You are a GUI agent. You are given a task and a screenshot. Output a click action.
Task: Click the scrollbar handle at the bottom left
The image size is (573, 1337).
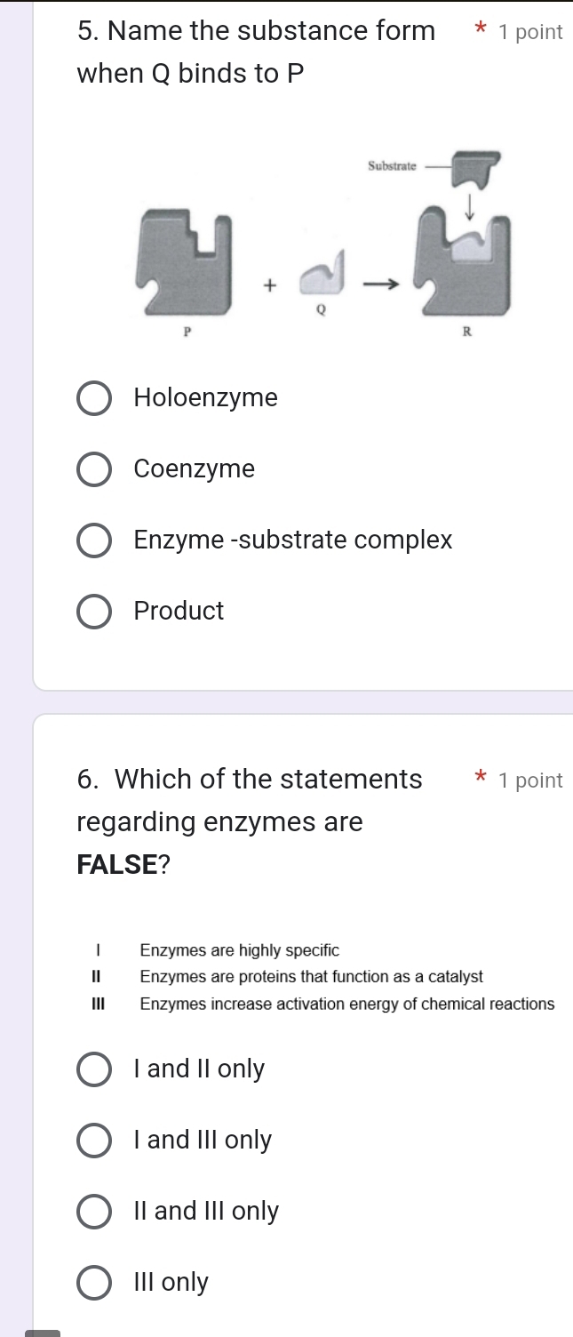point(42,1332)
